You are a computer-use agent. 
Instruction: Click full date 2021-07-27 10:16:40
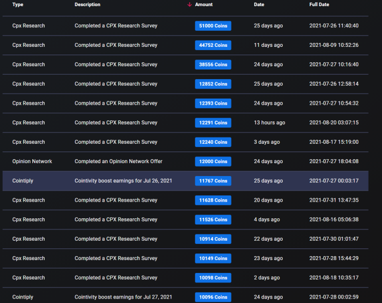pyautogui.click(x=334, y=65)
